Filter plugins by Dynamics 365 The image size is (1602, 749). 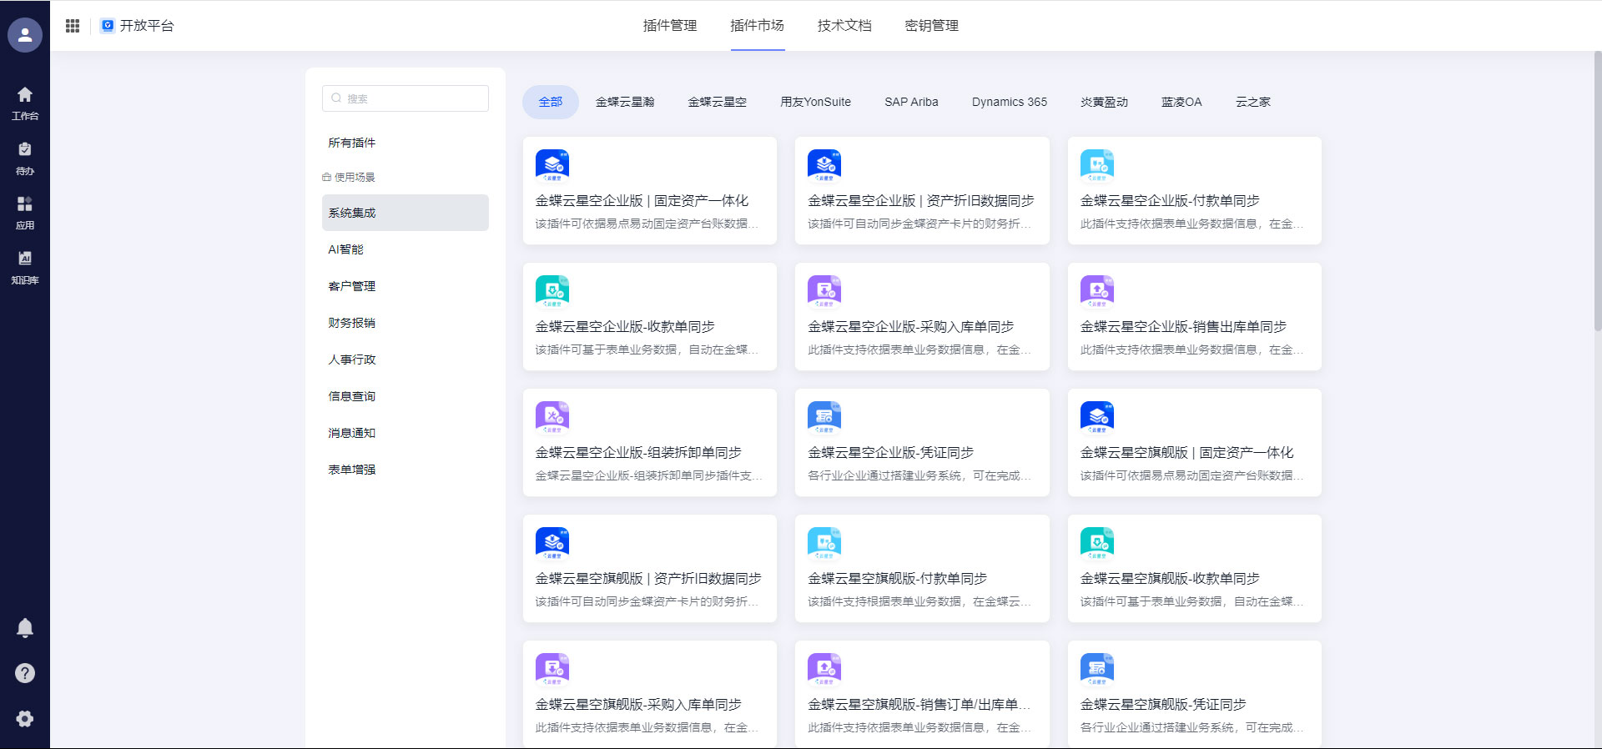[1009, 102]
